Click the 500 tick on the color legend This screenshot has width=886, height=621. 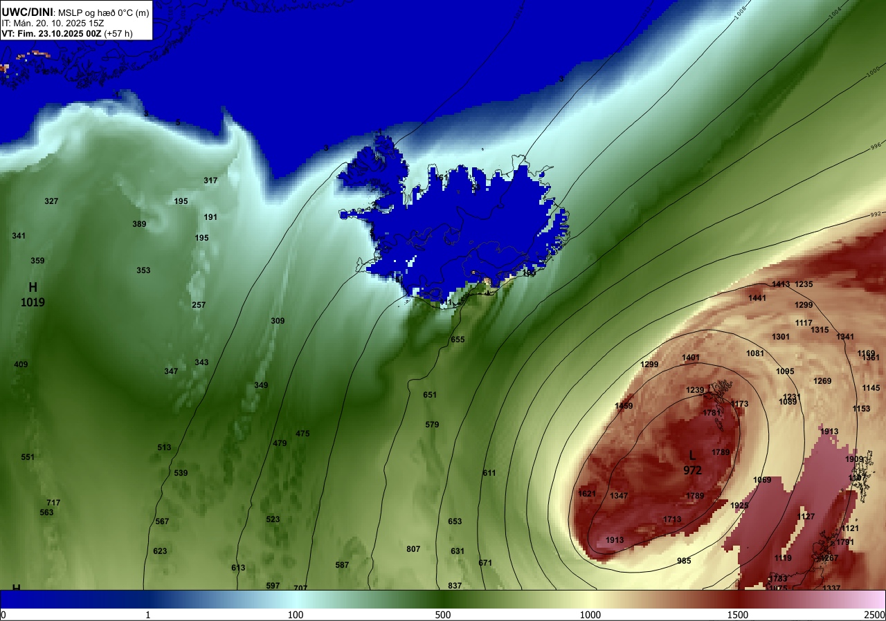click(443, 615)
